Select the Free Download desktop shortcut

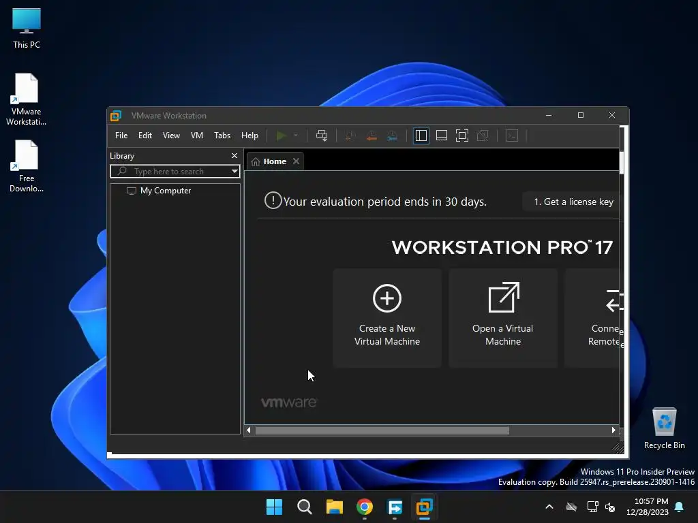point(27,166)
